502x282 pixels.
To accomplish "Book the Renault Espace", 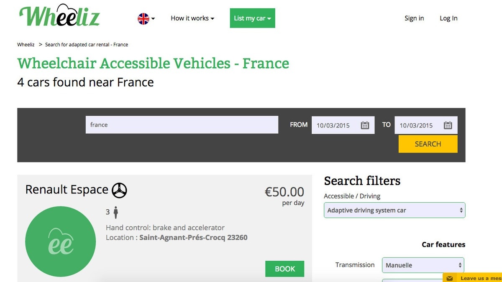I will [x=285, y=269].
